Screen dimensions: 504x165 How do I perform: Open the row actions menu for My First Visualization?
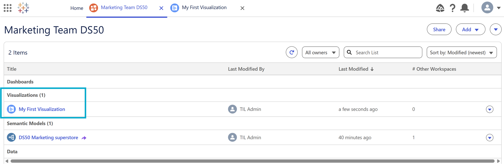tap(490, 109)
